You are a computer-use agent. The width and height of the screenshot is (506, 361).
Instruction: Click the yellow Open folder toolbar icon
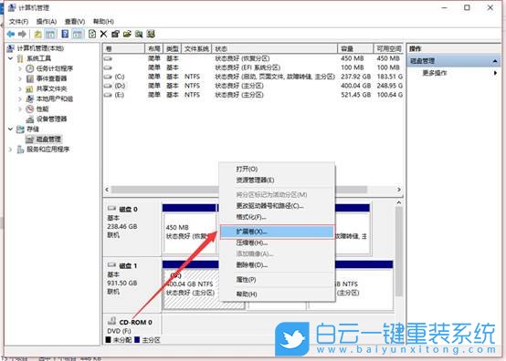click(127, 34)
